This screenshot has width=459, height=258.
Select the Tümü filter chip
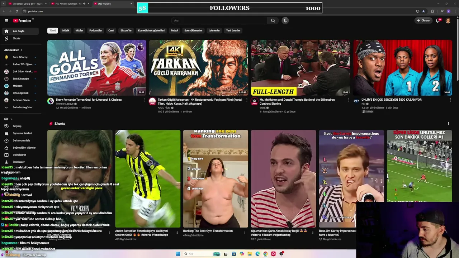pos(53,30)
